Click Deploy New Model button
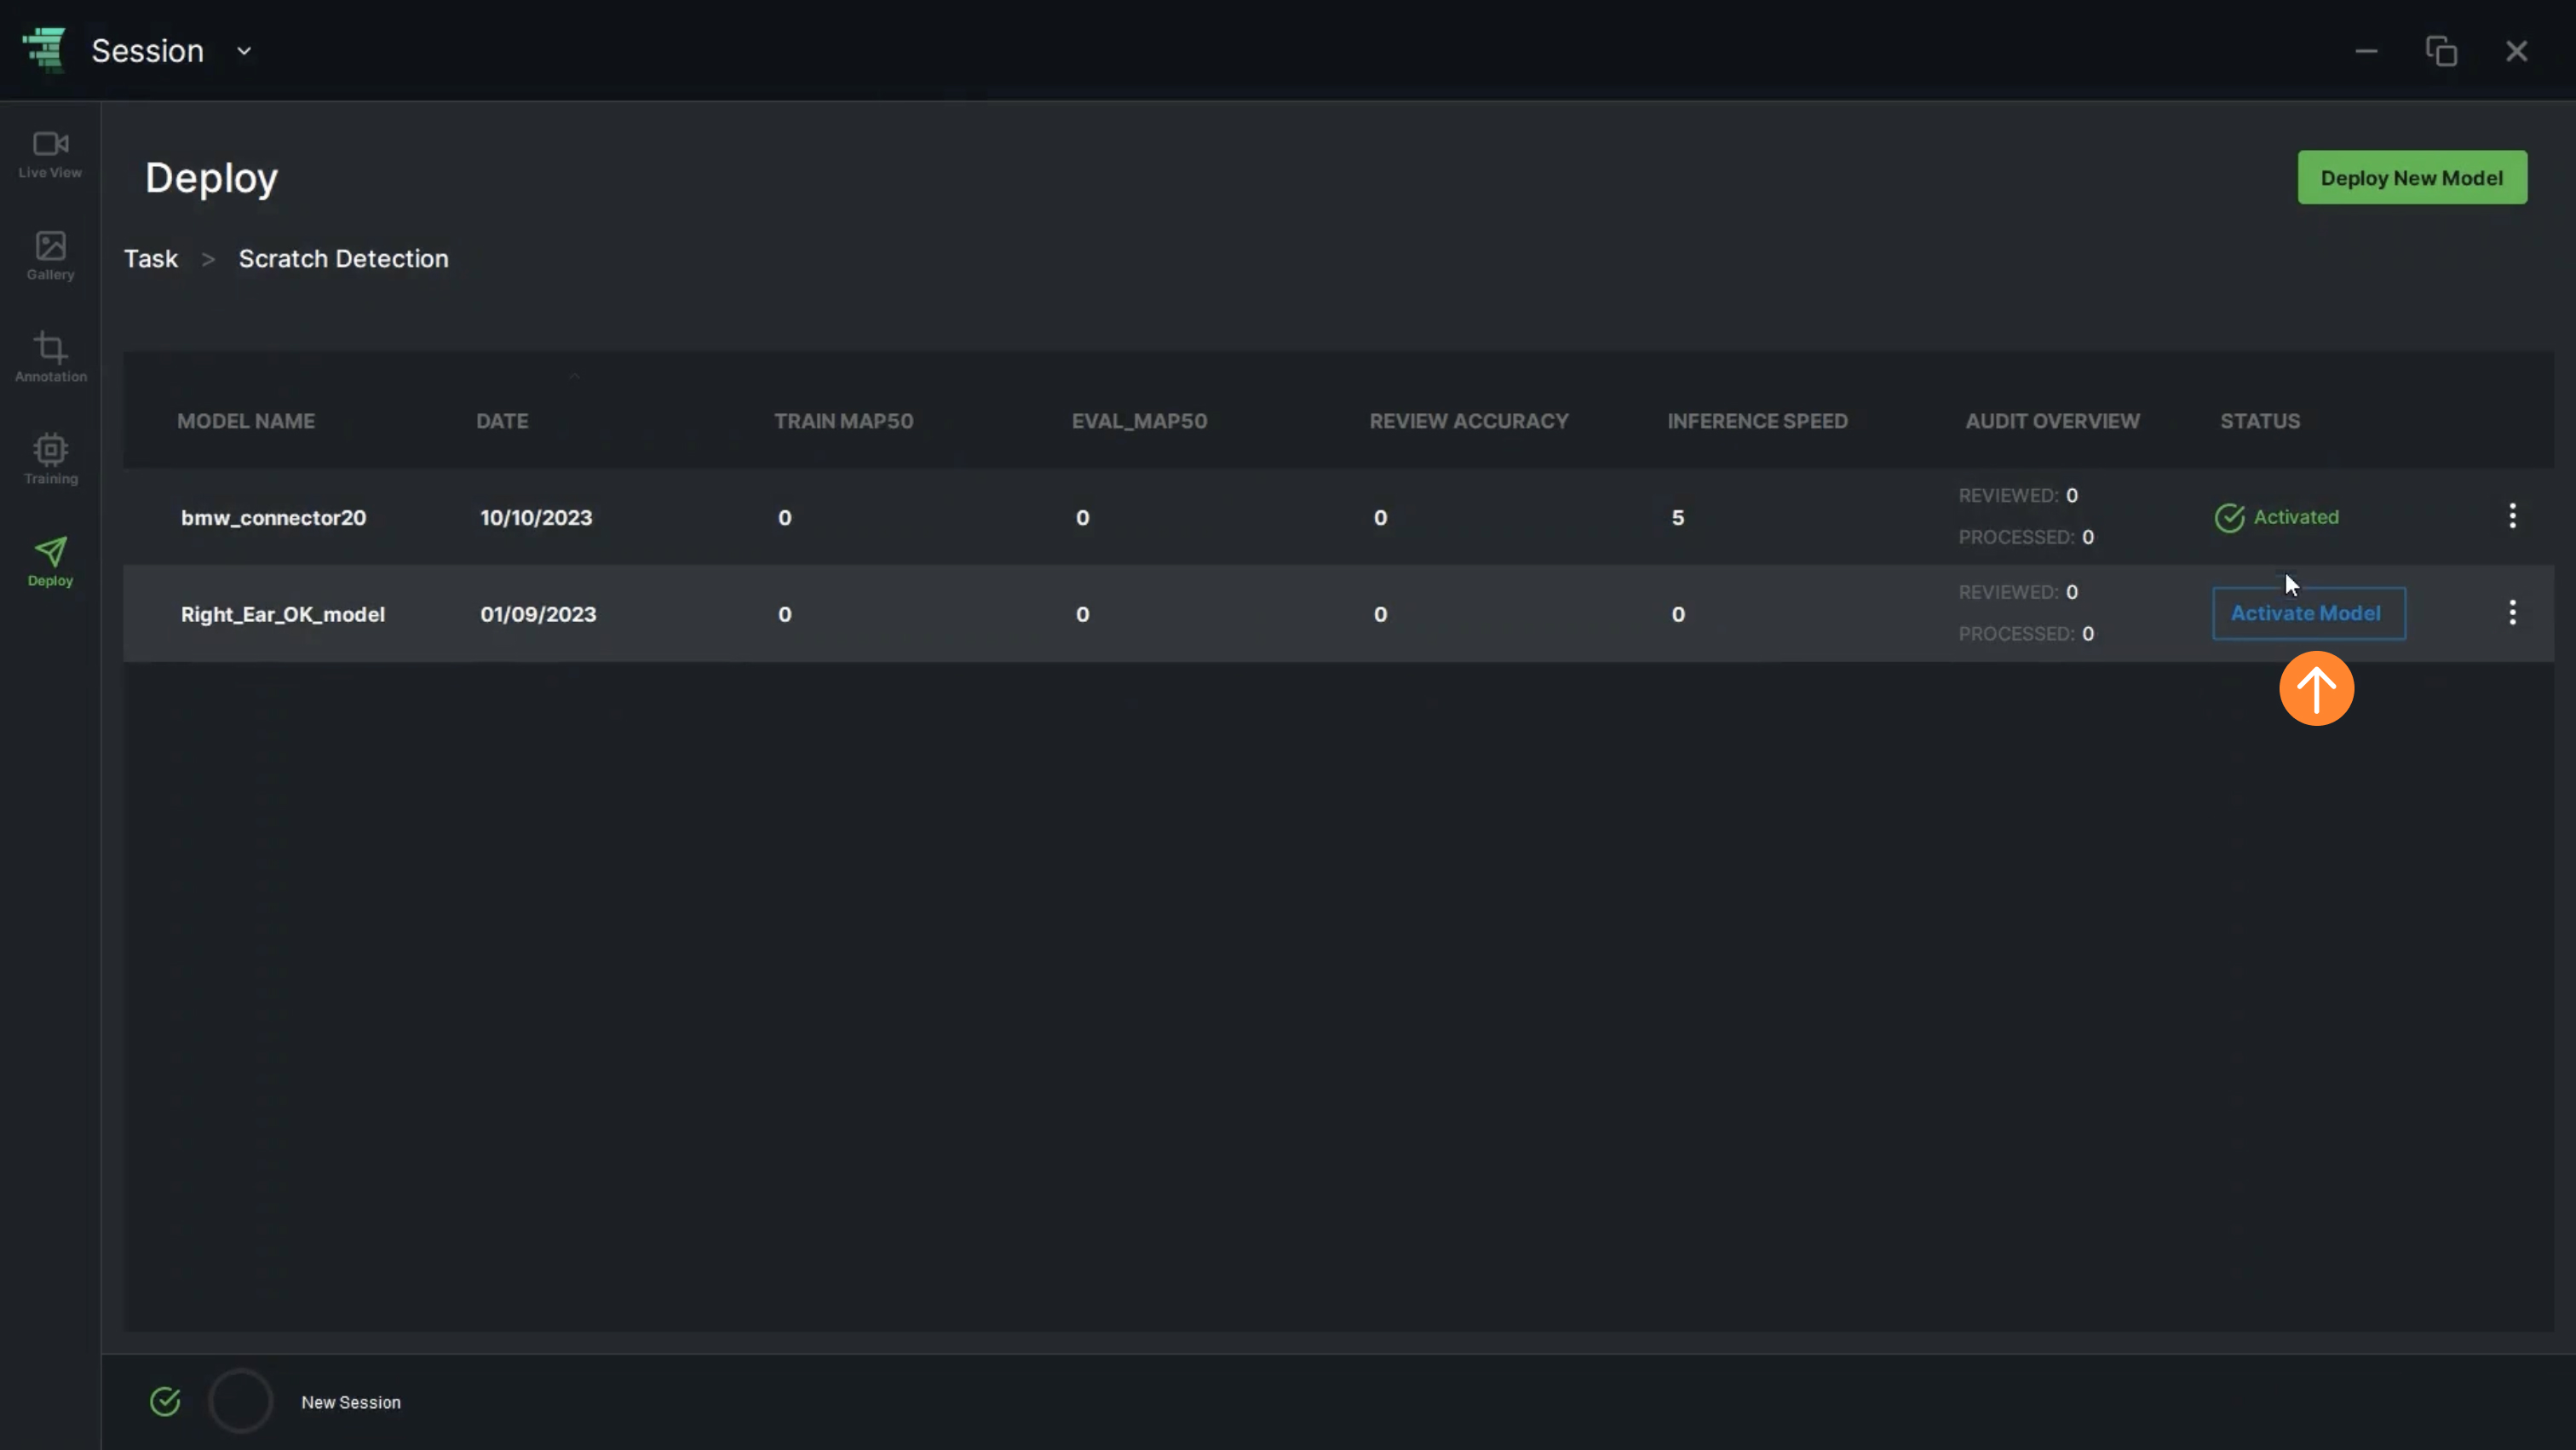Screen dimensions: 2576x1450 [2411, 178]
